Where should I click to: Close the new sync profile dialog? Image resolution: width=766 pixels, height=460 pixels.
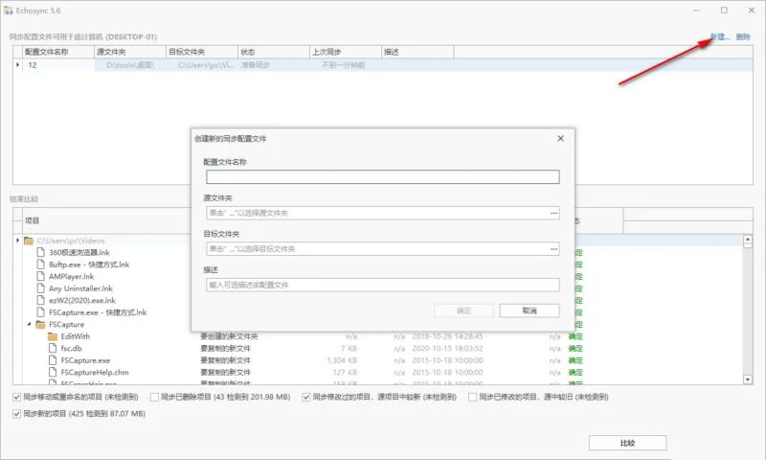[x=561, y=138]
